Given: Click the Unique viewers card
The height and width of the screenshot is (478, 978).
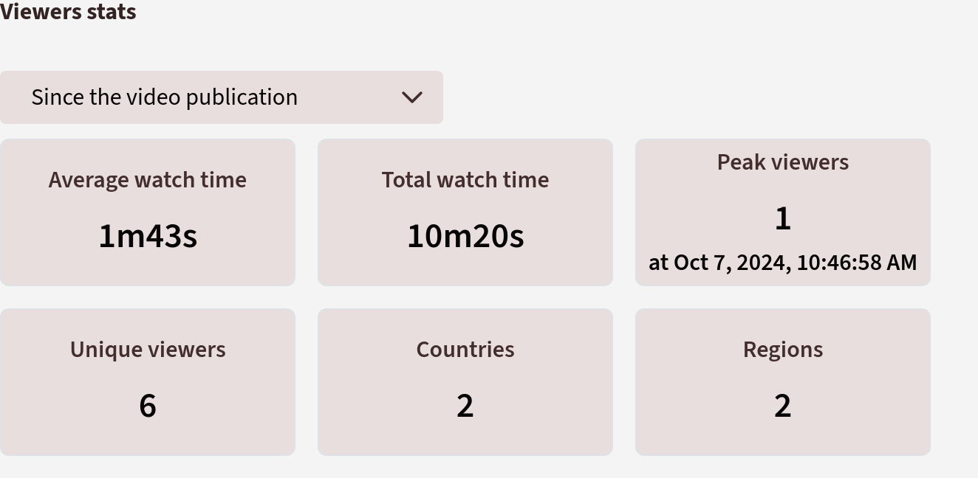Looking at the screenshot, I should pyautogui.click(x=148, y=382).
